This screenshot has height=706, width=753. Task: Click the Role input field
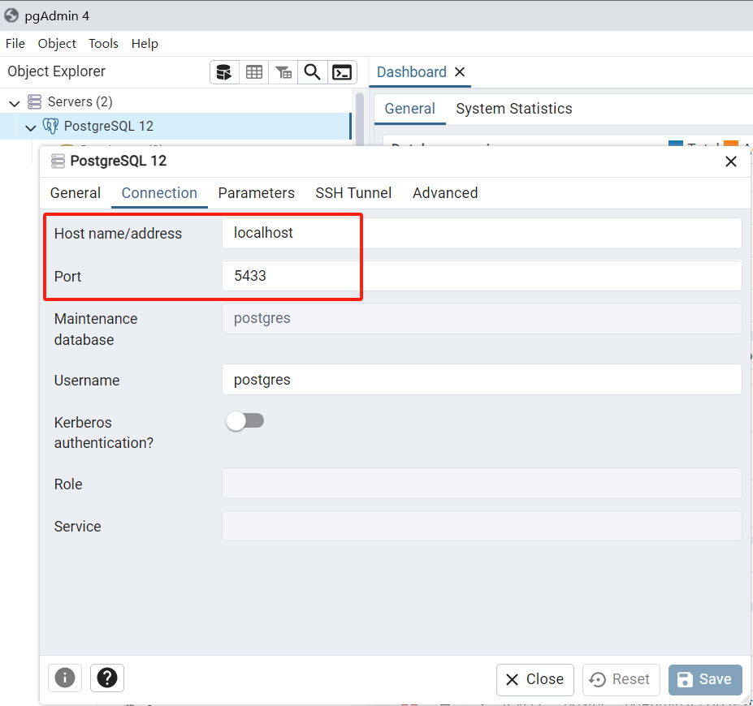pos(482,484)
